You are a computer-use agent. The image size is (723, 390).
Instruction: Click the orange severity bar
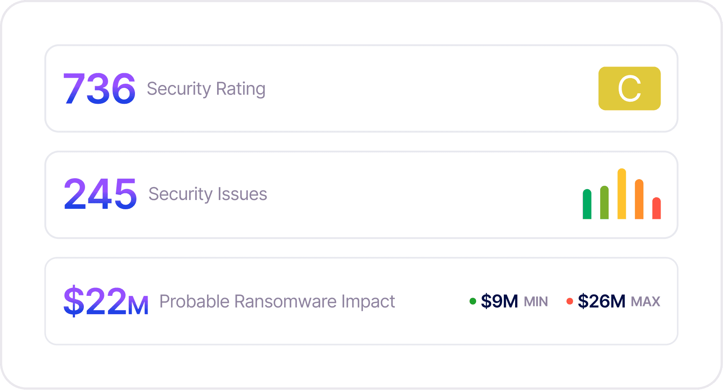639,199
